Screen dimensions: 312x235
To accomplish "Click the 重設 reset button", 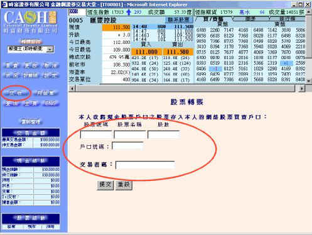I will [124, 185].
